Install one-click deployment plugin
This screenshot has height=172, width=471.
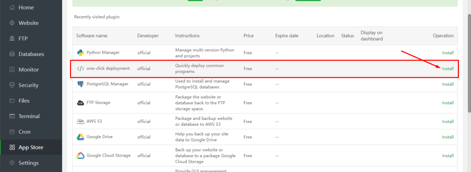pos(448,68)
